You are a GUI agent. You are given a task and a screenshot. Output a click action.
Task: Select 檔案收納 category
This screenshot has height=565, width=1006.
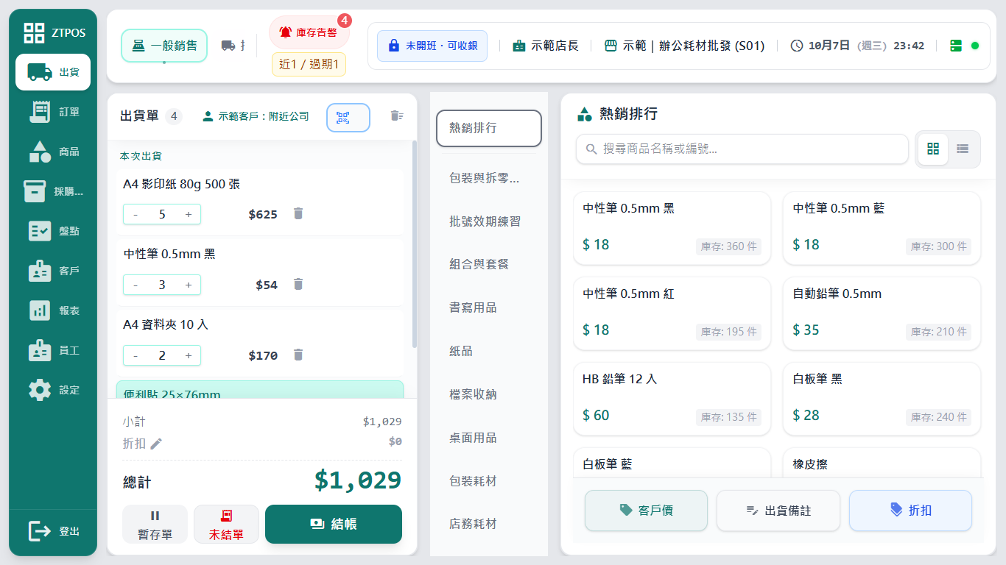489,394
